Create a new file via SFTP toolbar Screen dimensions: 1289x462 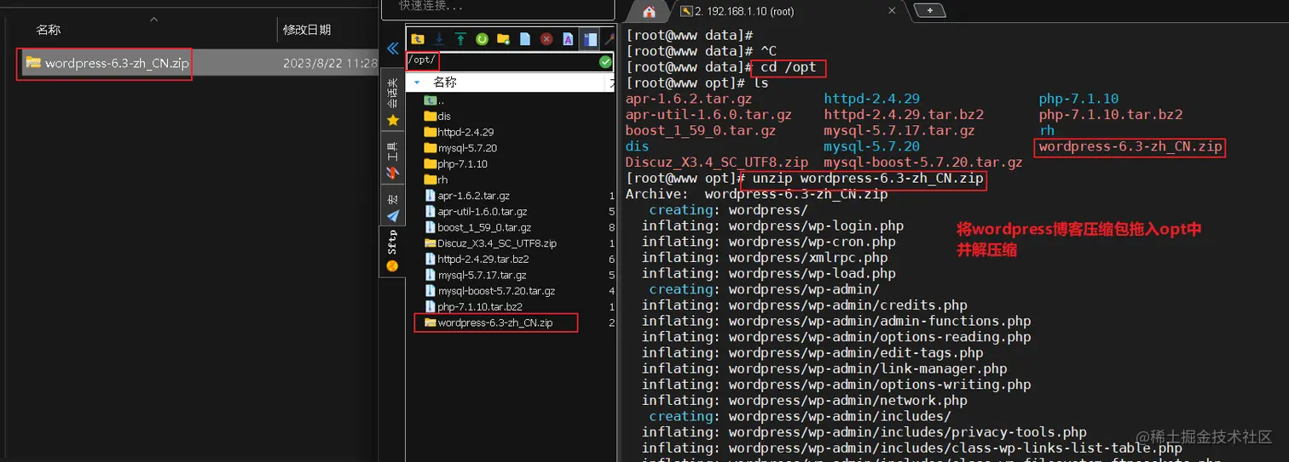click(x=525, y=39)
